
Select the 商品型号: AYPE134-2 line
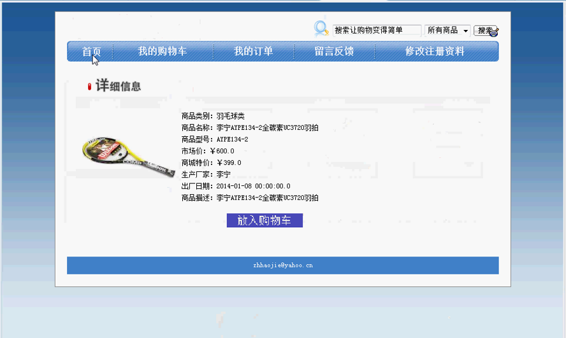(215, 139)
